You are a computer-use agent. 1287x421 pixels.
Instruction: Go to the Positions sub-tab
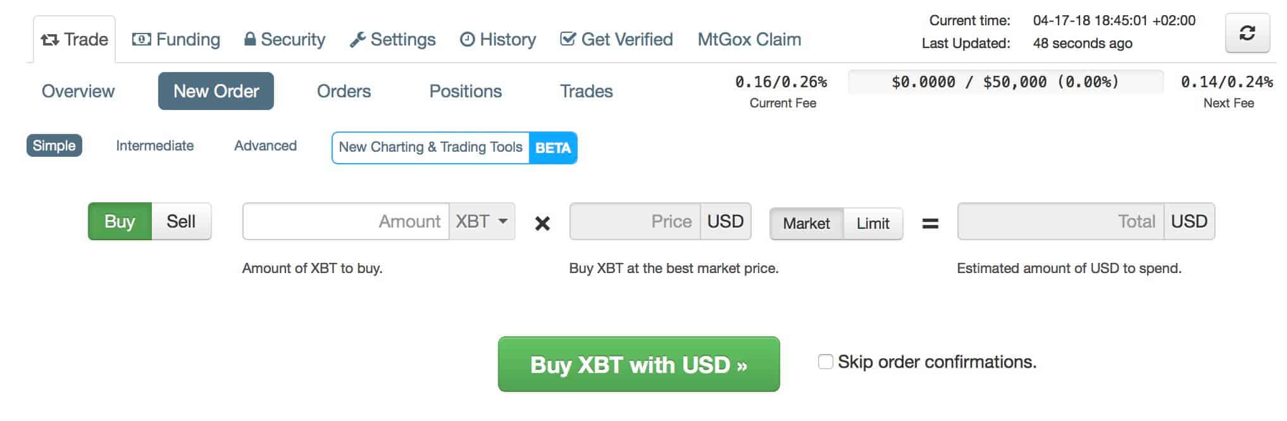(466, 91)
